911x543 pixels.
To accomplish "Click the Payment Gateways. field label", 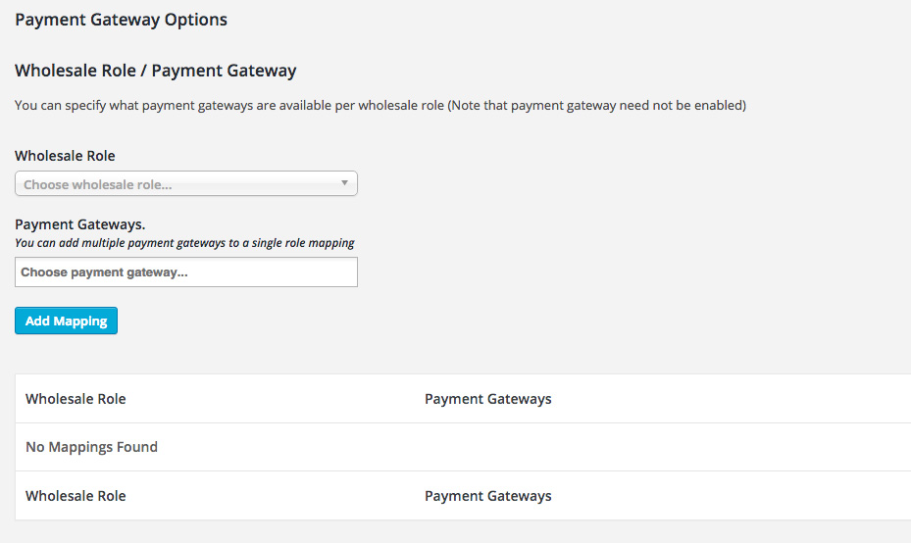I will coord(80,224).
